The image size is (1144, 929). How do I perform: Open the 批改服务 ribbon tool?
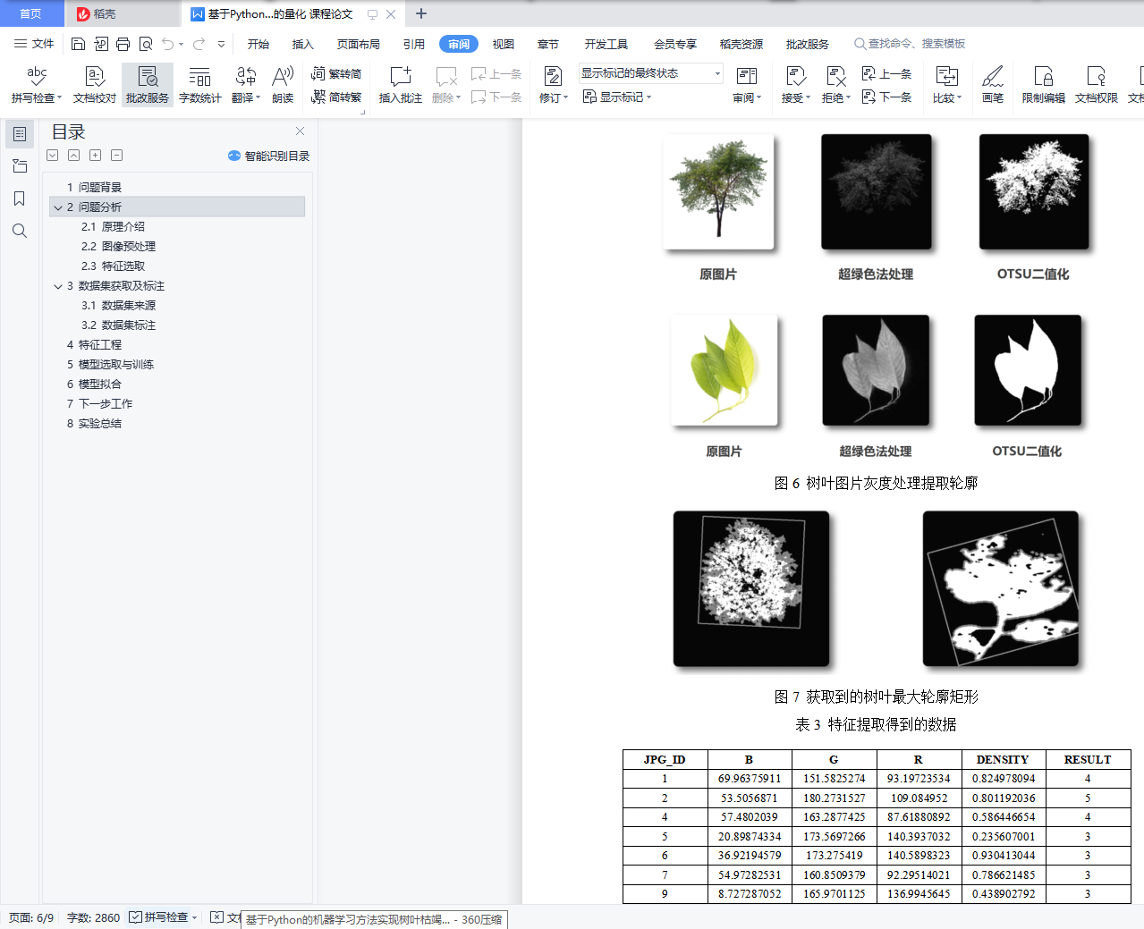[148, 85]
